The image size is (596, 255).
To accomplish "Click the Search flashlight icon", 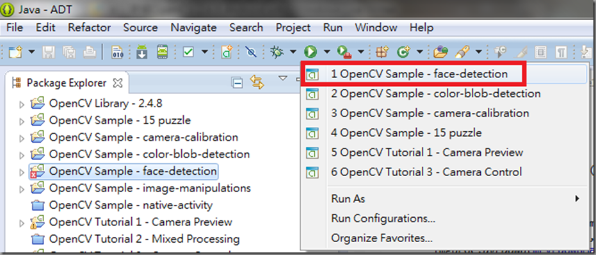I will (x=462, y=52).
